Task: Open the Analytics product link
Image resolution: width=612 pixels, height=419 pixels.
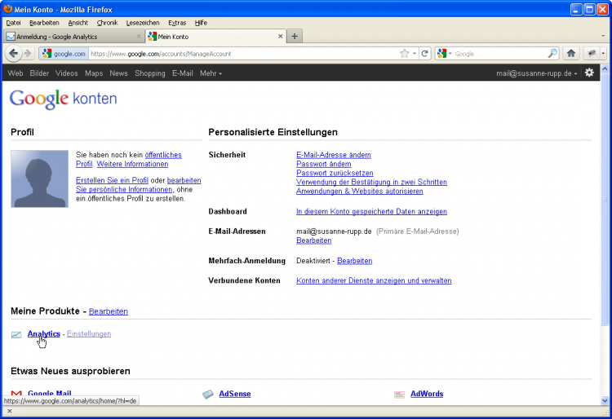Action: coord(44,333)
